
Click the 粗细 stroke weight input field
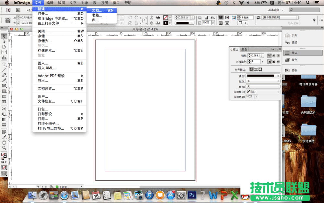click(x=255, y=56)
